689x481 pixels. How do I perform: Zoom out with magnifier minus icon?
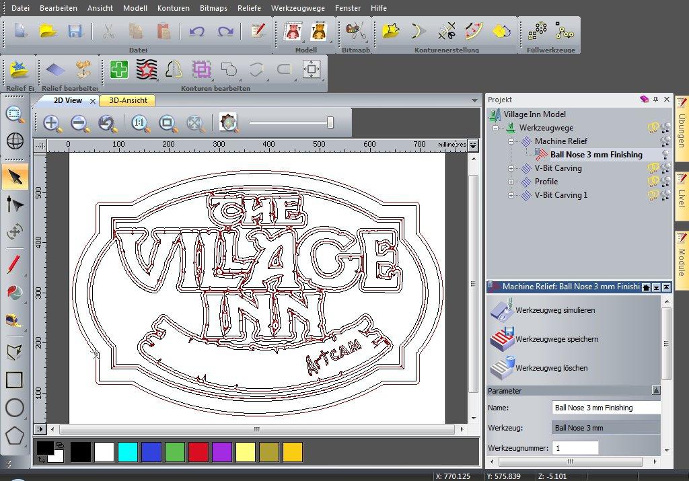pos(79,123)
